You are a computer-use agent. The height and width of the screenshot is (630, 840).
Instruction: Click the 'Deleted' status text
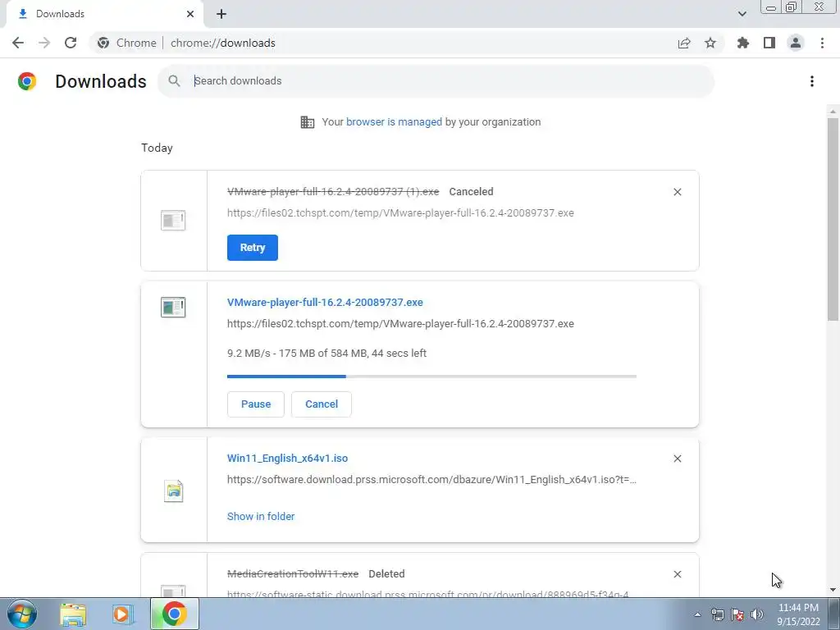[386, 573]
